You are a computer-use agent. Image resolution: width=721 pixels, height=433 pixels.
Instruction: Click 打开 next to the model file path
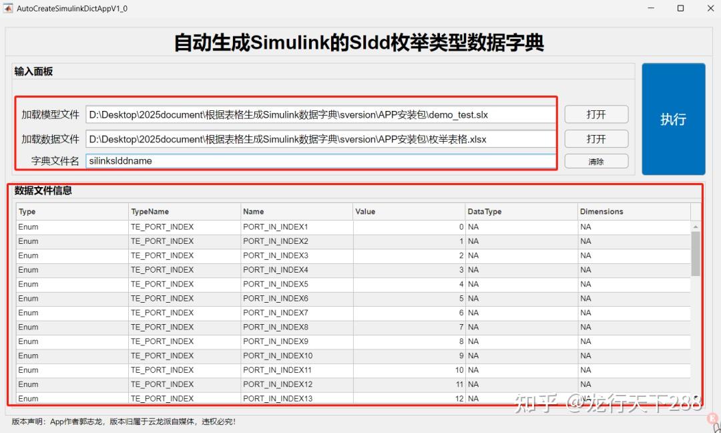(595, 114)
